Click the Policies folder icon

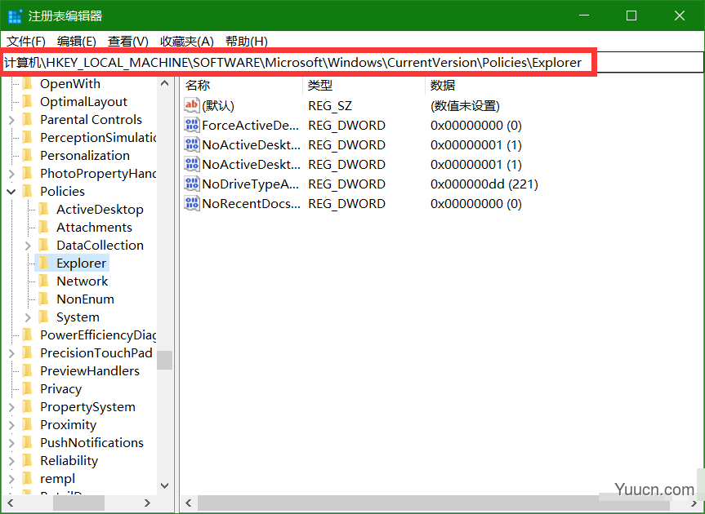[28, 192]
